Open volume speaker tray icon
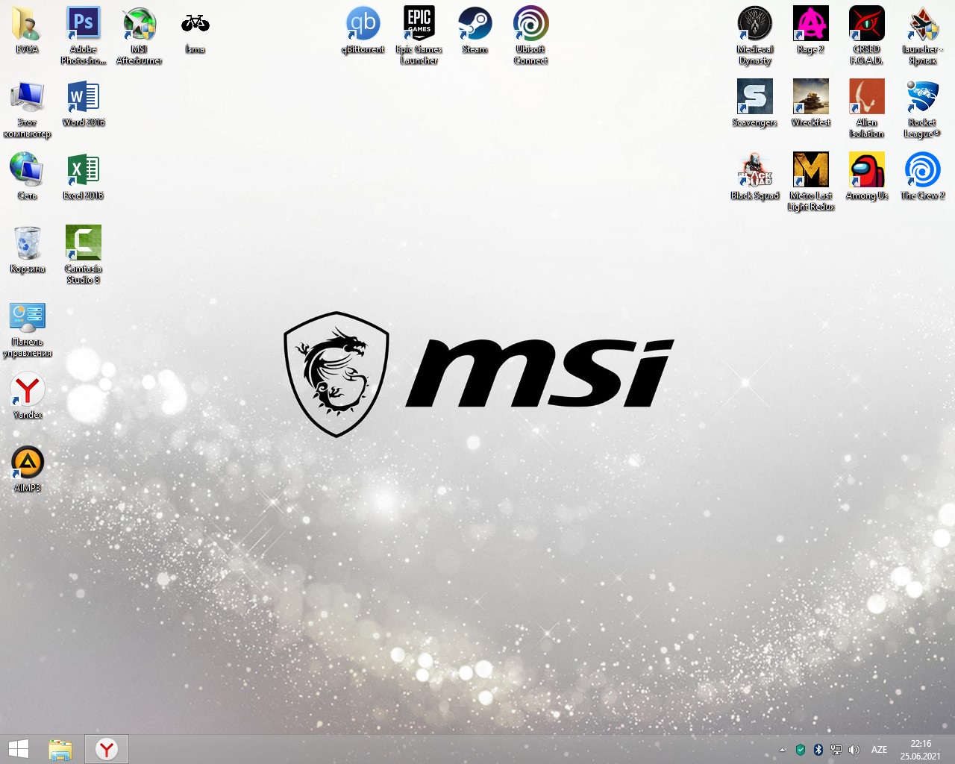This screenshot has height=764, width=955. (854, 750)
